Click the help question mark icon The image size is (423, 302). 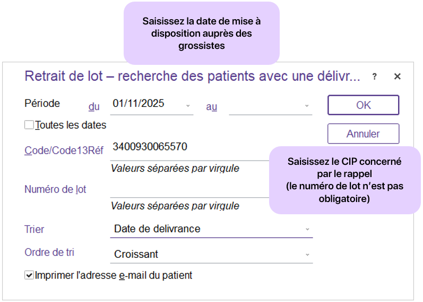click(x=374, y=77)
